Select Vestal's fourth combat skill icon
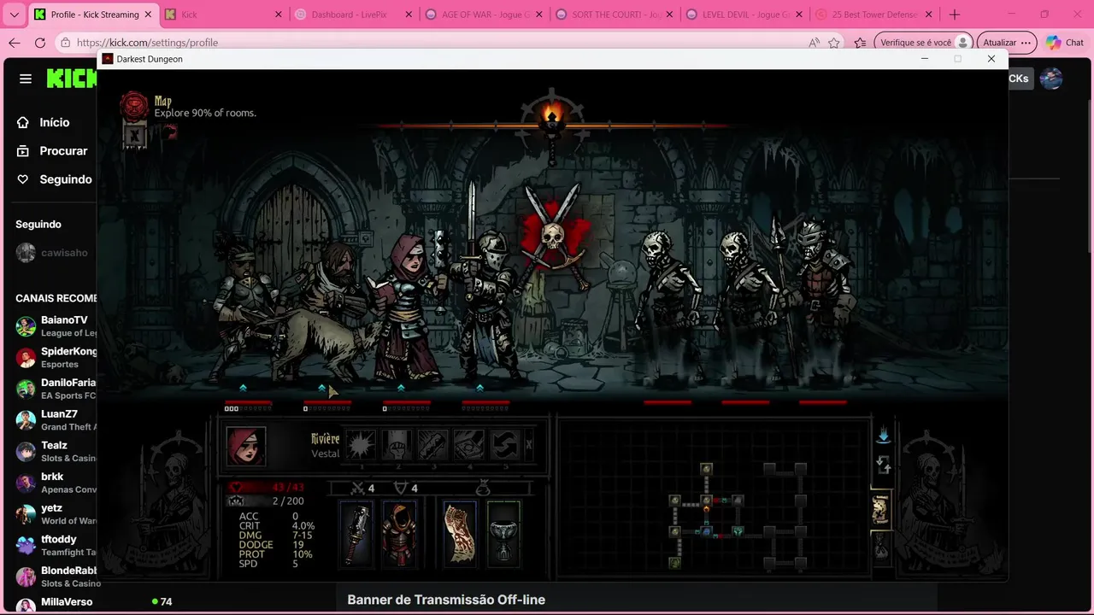Viewport: 1094px width, 615px height. click(x=469, y=444)
